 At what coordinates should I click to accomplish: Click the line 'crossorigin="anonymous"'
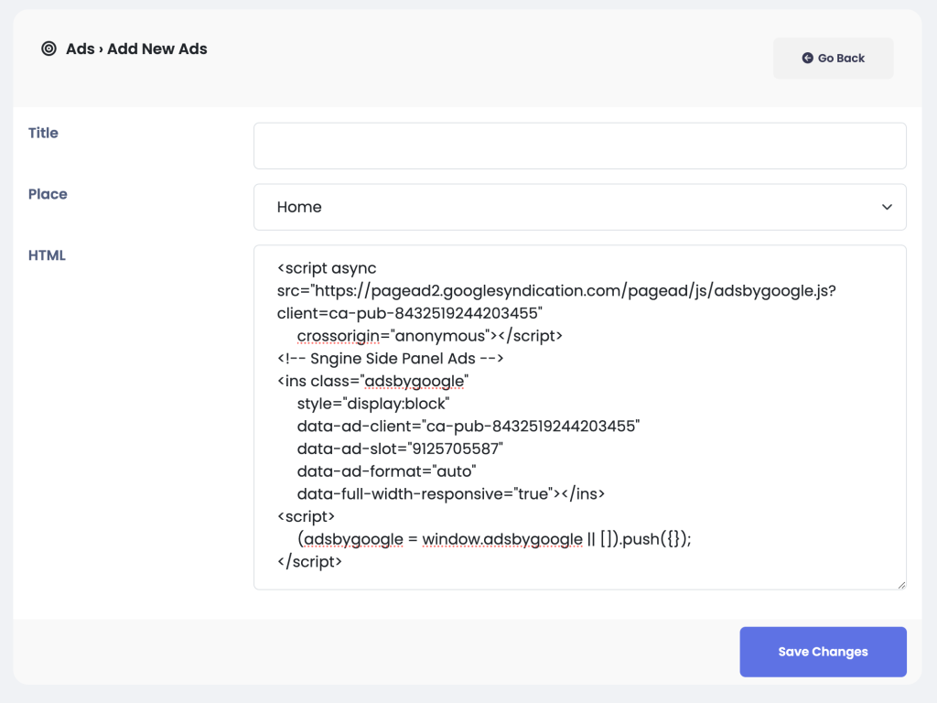tap(429, 336)
